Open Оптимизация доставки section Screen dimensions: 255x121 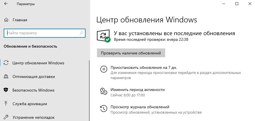coord(34,77)
